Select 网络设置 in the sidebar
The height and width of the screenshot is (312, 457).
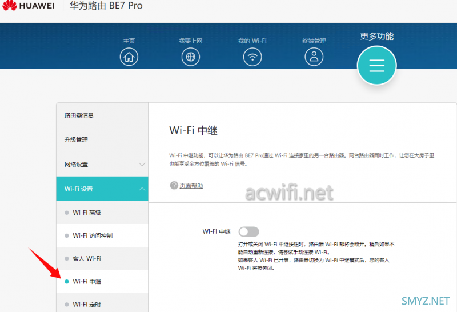click(x=102, y=164)
